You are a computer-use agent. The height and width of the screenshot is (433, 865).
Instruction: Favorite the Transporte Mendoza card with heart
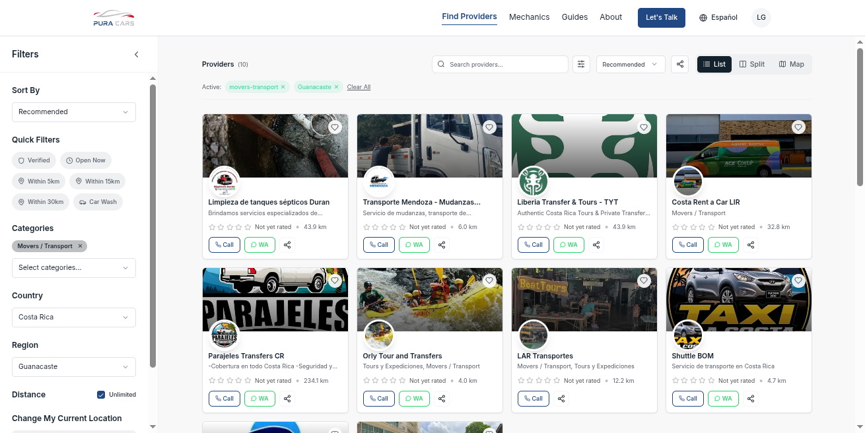(489, 127)
